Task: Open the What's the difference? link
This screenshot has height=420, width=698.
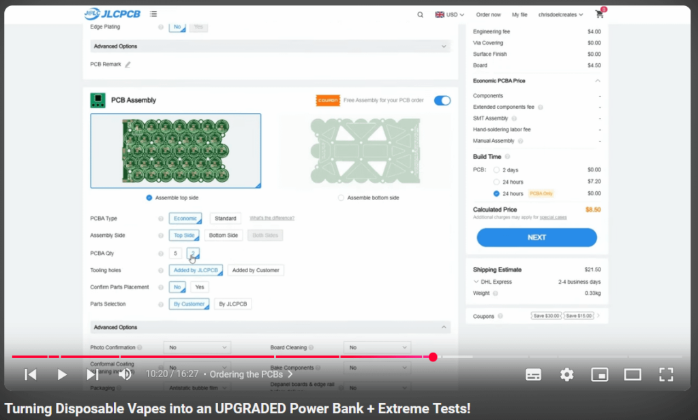Action: [x=272, y=219]
